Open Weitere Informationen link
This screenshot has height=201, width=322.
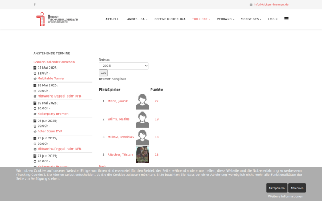coord(286,197)
